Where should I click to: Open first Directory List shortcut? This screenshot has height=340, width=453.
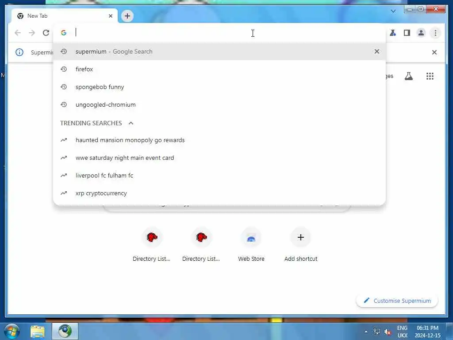click(x=152, y=244)
